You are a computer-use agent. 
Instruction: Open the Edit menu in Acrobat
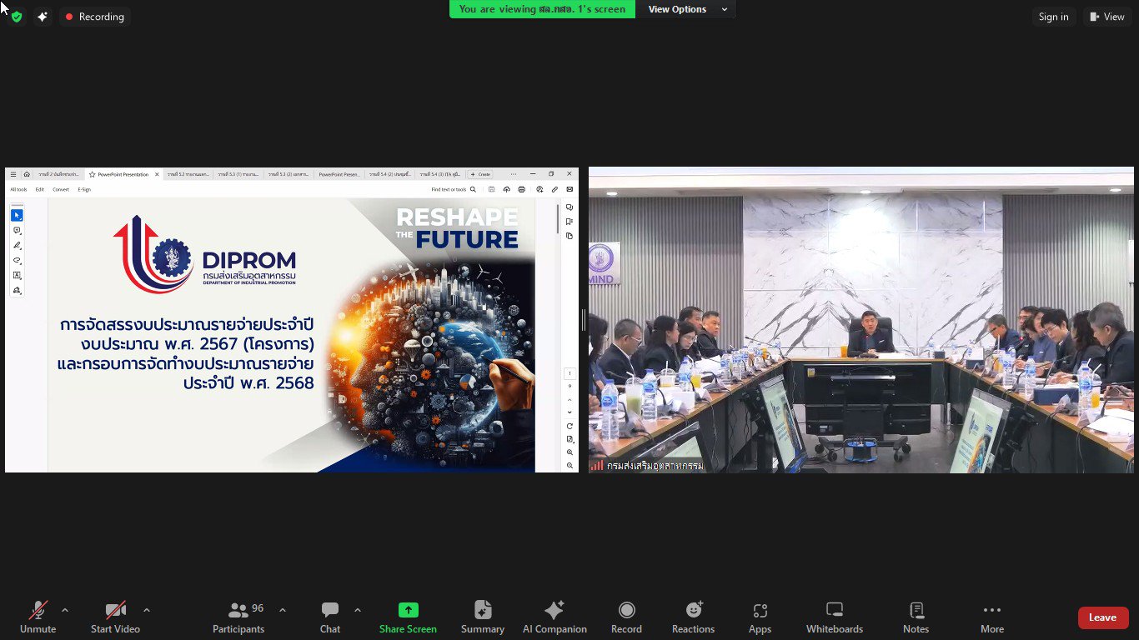(x=39, y=189)
